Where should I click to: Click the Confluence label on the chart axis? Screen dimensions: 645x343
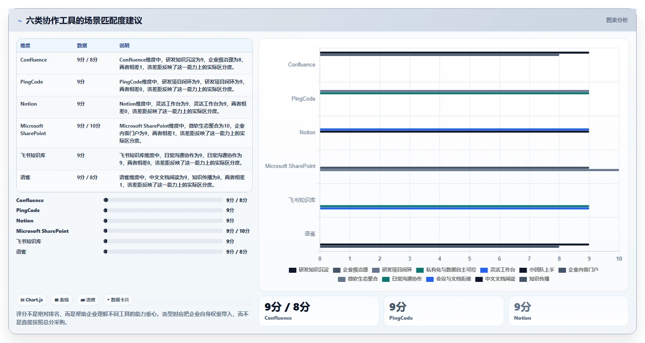302,65
